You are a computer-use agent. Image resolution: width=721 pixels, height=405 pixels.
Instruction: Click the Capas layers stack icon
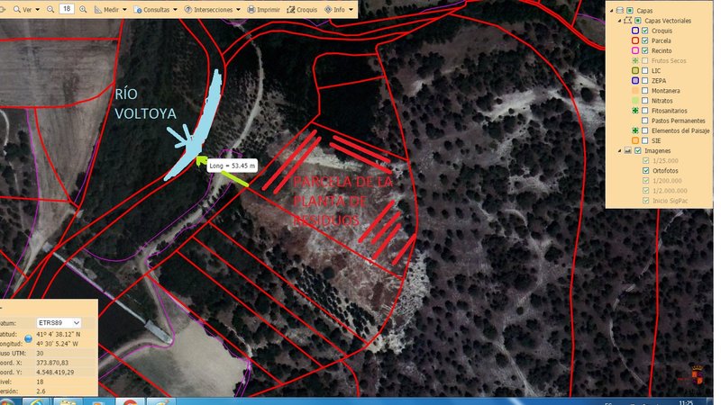coord(618,10)
